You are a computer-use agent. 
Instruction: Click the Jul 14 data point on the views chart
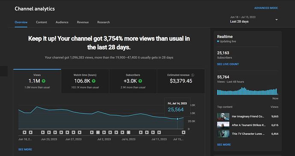coord(177,119)
